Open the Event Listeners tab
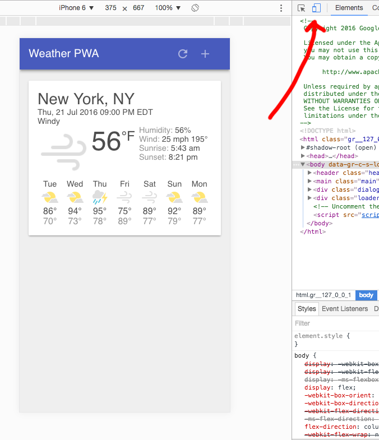 click(345, 309)
